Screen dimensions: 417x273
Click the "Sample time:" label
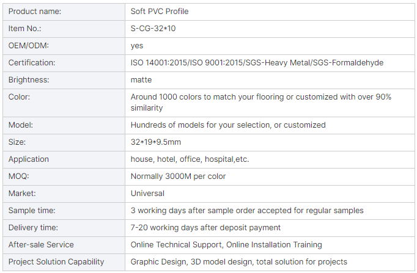pos(32,211)
